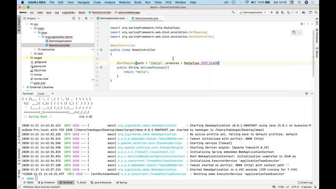The width and height of the screenshot is (336, 189).
Task: Open Terminal panel settings gear
Action: (307, 93)
